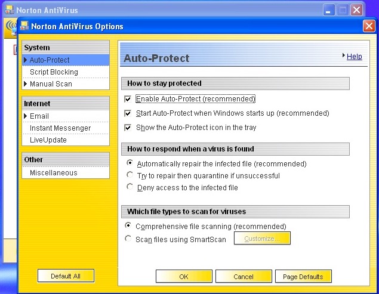Image resolution: width=379 pixels, height=294 pixels.
Task: Select Comprehensive file scanning option
Action: point(128,226)
